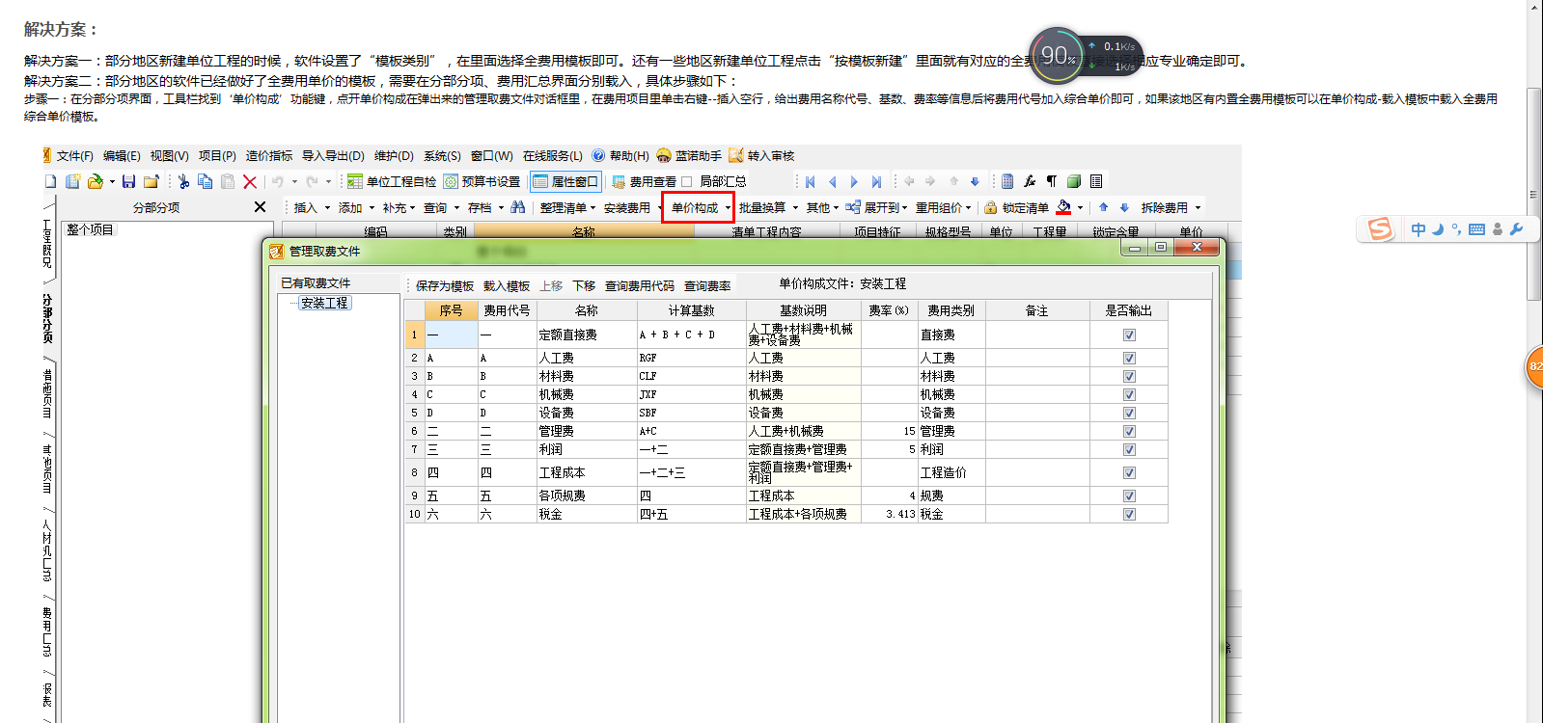The height and width of the screenshot is (723, 1543).
Task: Toggle output checkbox for 材料费 row
Action: point(1129,377)
